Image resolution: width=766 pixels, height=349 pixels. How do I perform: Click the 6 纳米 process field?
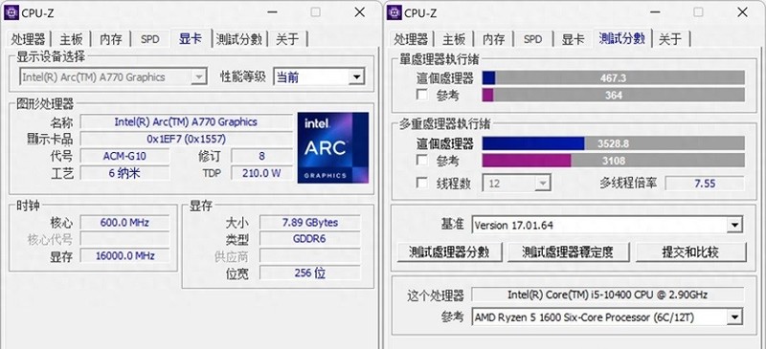[125, 173]
